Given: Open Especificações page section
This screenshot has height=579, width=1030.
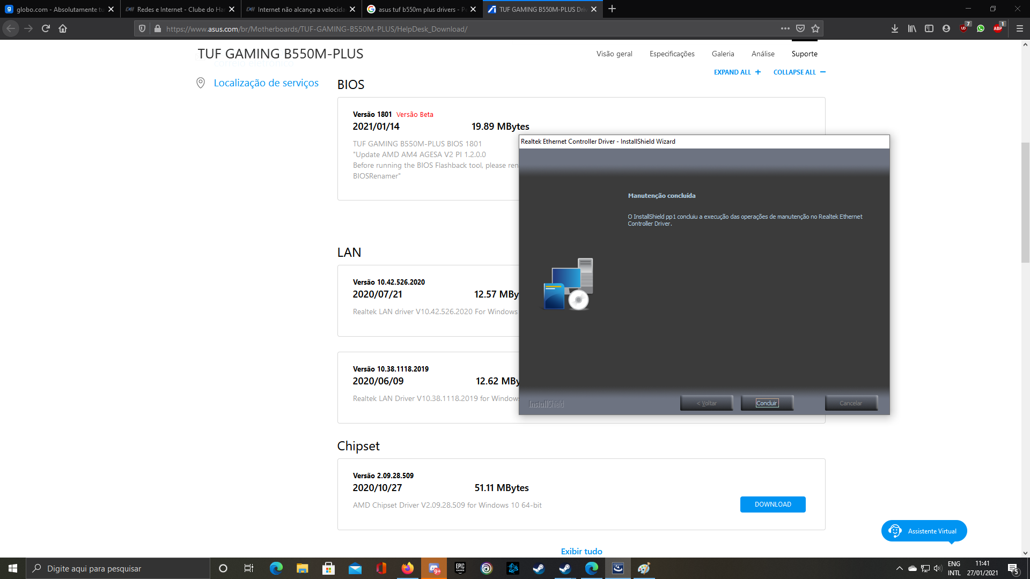Looking at the screenshot, I should [x=672, y=54].
